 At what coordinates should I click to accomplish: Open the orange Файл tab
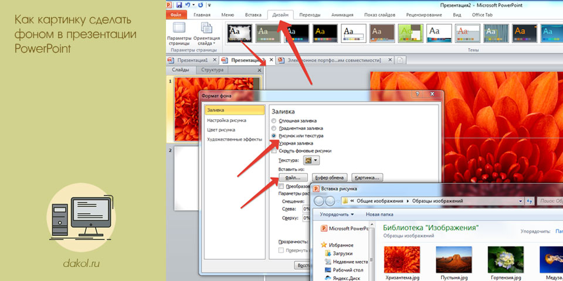click(x=177, y=15)
